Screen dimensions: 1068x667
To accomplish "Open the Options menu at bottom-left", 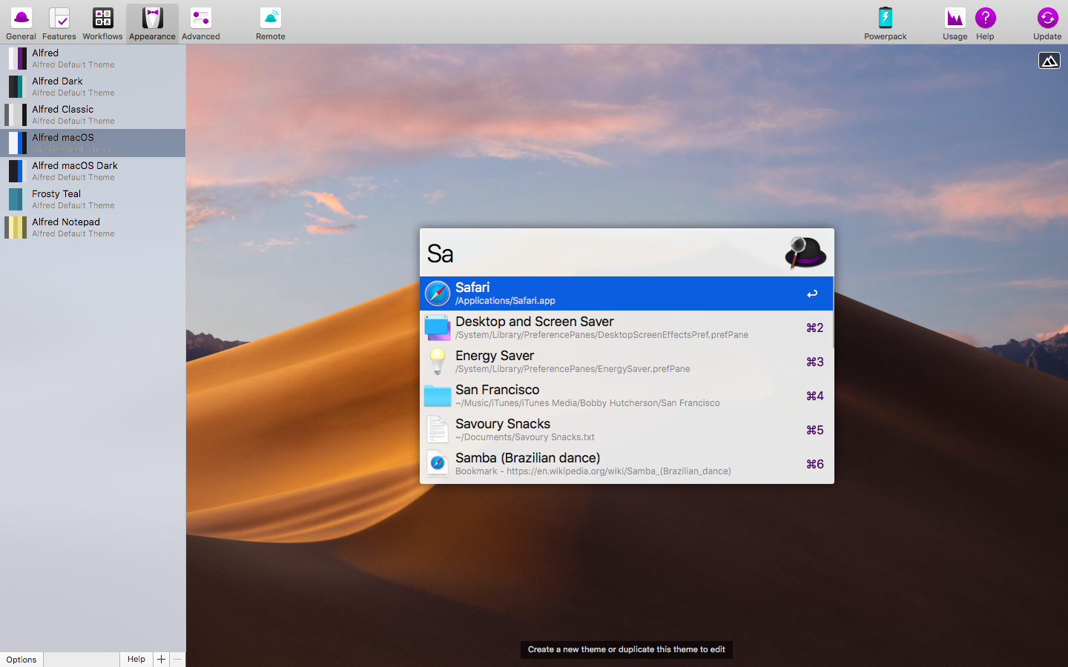I will (x=22, y=659).
